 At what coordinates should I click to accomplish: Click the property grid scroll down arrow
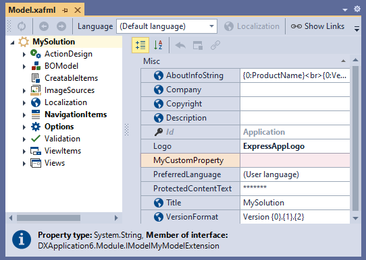tap(355, 218)
